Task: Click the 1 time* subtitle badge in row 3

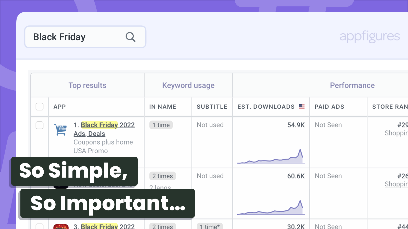Action: [x=210, y=226]
